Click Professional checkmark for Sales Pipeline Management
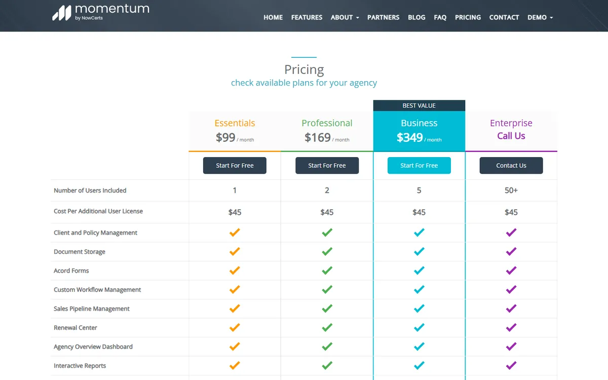This screenshot has width=608, height=380. coord(327,309)
